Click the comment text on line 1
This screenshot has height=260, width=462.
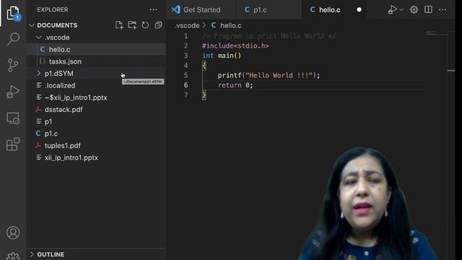pyautogui.click(x=269, y=36)
